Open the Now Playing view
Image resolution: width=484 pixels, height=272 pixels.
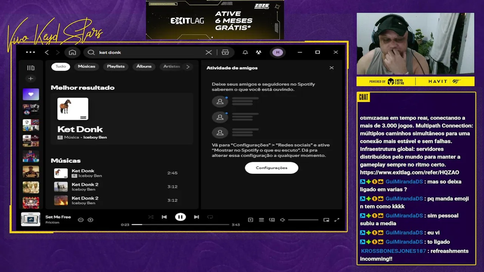click(250, 220)
